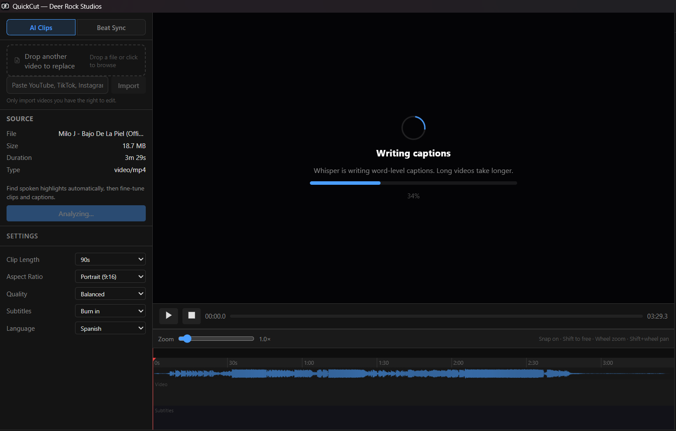Stop the video playback
The image size is (676, 431).
click(x=192, y=316)
